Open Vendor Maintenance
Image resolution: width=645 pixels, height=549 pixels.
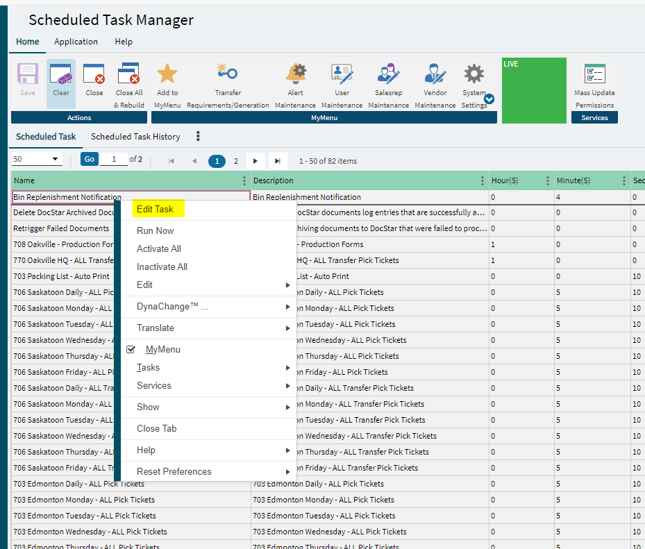click(435, 74)
